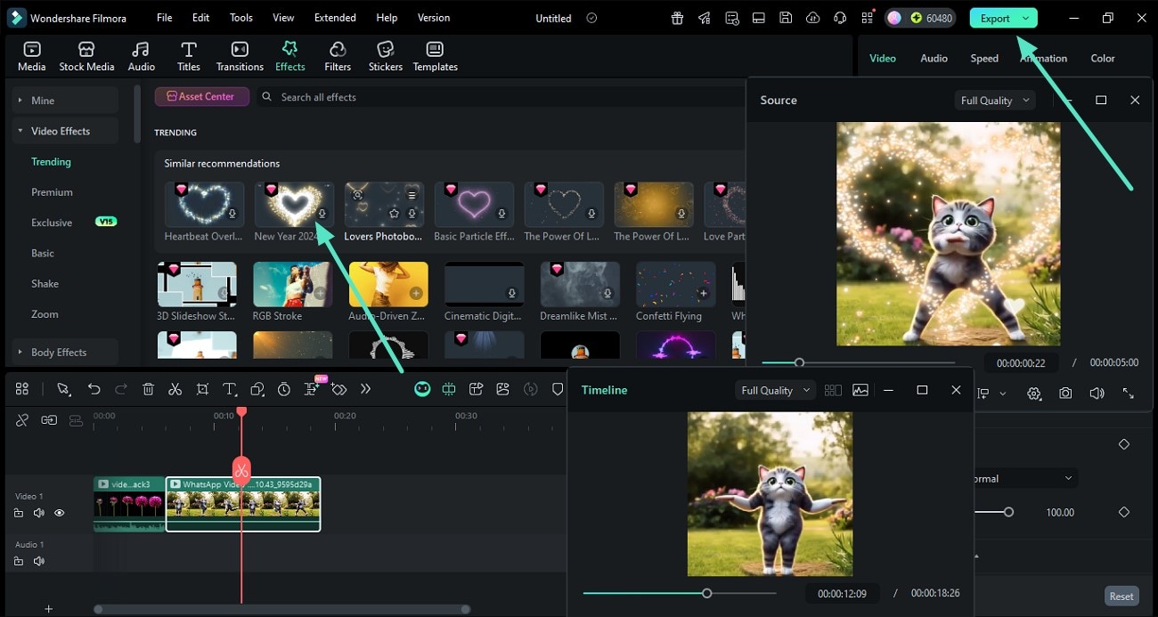1158x617 pixels.
Task: Click the Delete trash icon in the timeline
Action: (147, 389)
